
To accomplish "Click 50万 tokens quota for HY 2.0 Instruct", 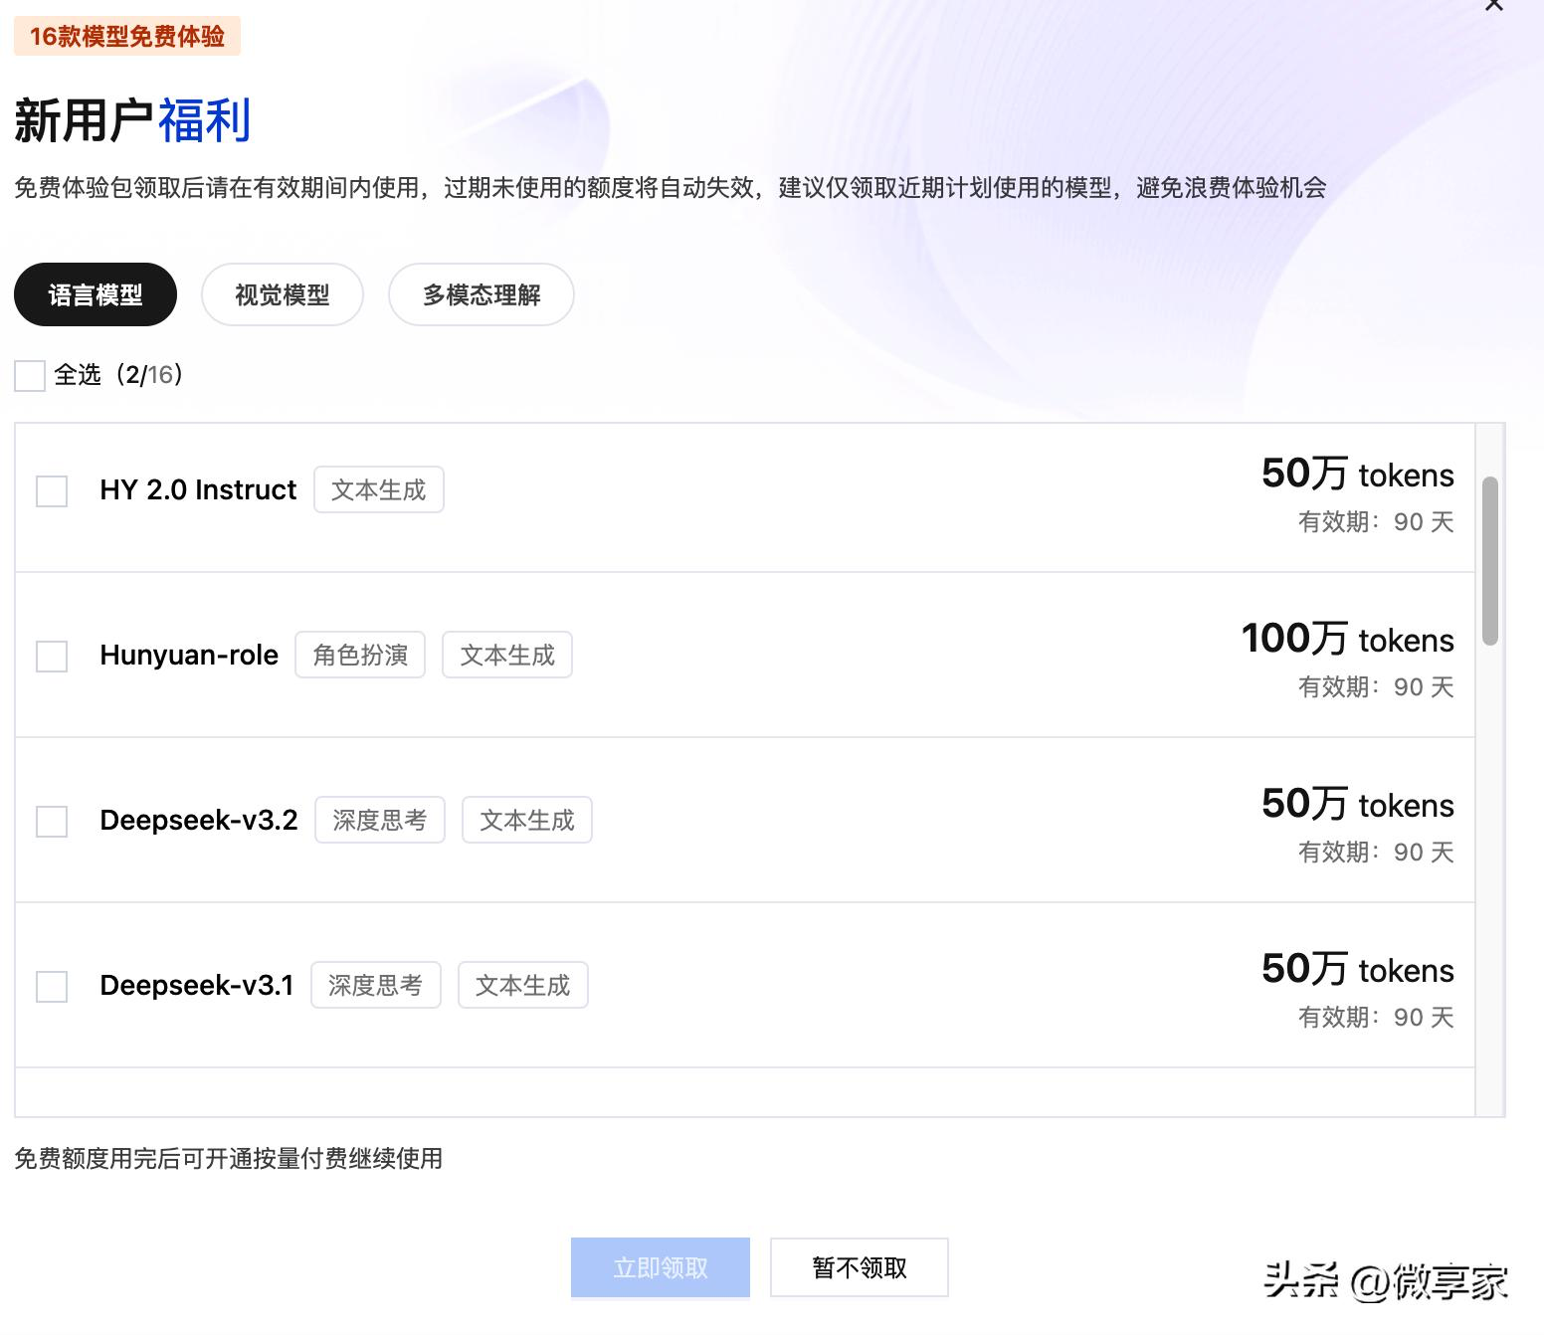I will (x=1358, y=474).
